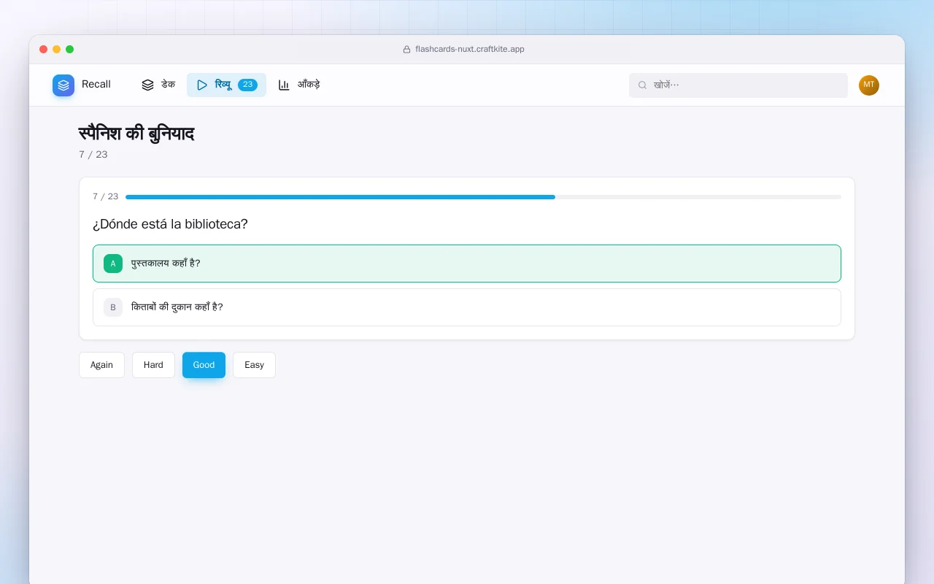This screenshot has height=584, width=934.
Task: Select answer option किताबों की दुकान कहाँ है?
Action: [467, 307]
